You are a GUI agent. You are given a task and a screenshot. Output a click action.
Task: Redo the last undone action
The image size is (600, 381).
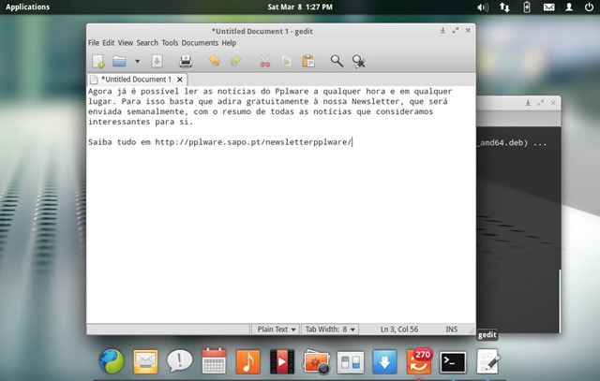coord(235,61)
